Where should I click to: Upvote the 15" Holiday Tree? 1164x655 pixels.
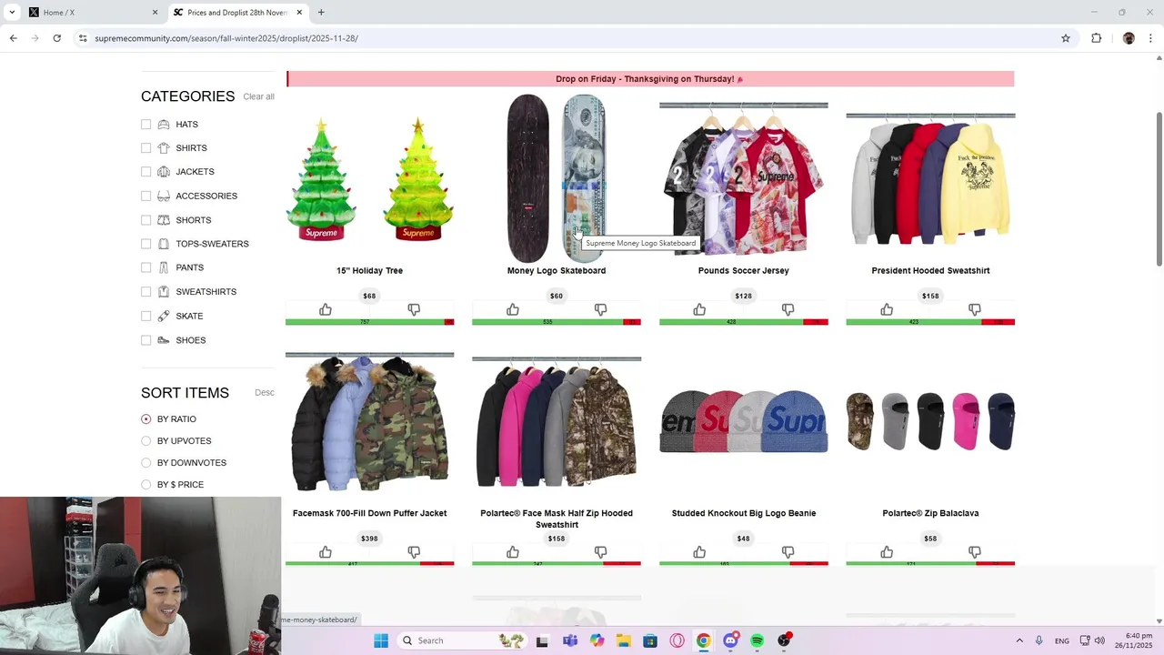coord(326,310)
